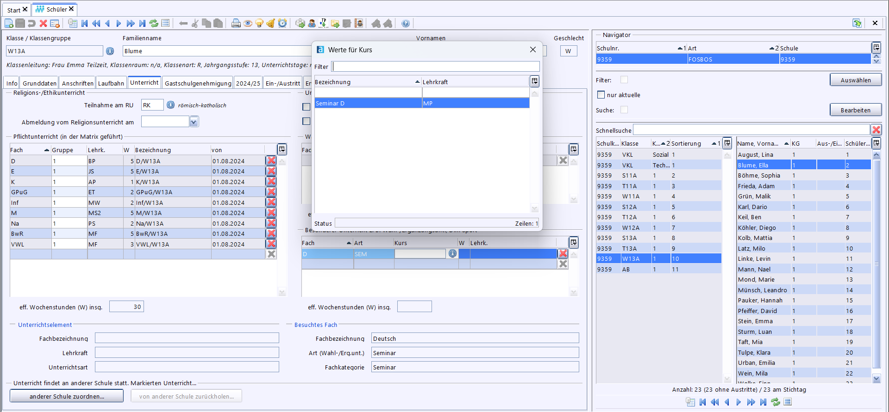Click the Familienname field with Blume
The width and height of the screenshot is (889, 412).
click(x=218, y=51)
